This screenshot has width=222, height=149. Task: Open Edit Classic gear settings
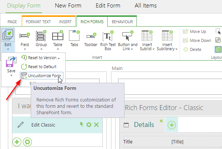[x=89, y=125]
